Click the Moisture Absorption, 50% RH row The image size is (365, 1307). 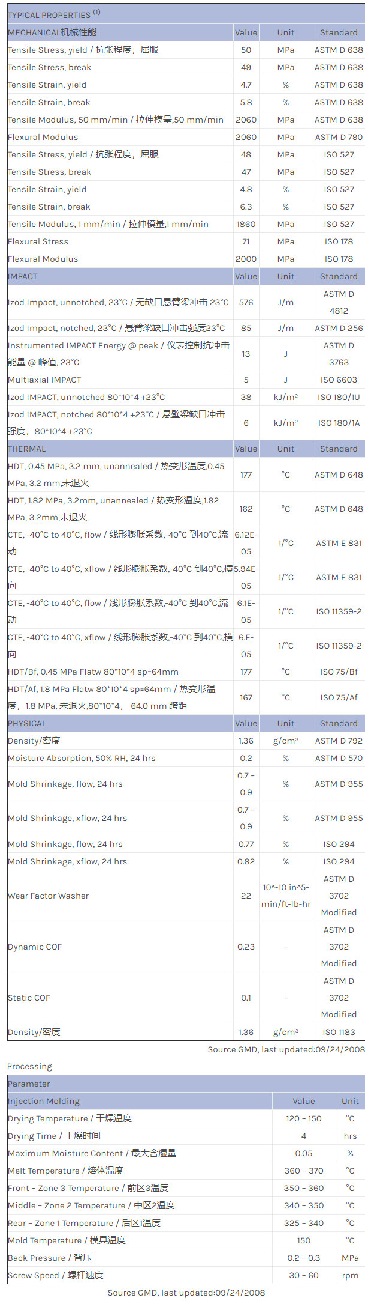82,758
